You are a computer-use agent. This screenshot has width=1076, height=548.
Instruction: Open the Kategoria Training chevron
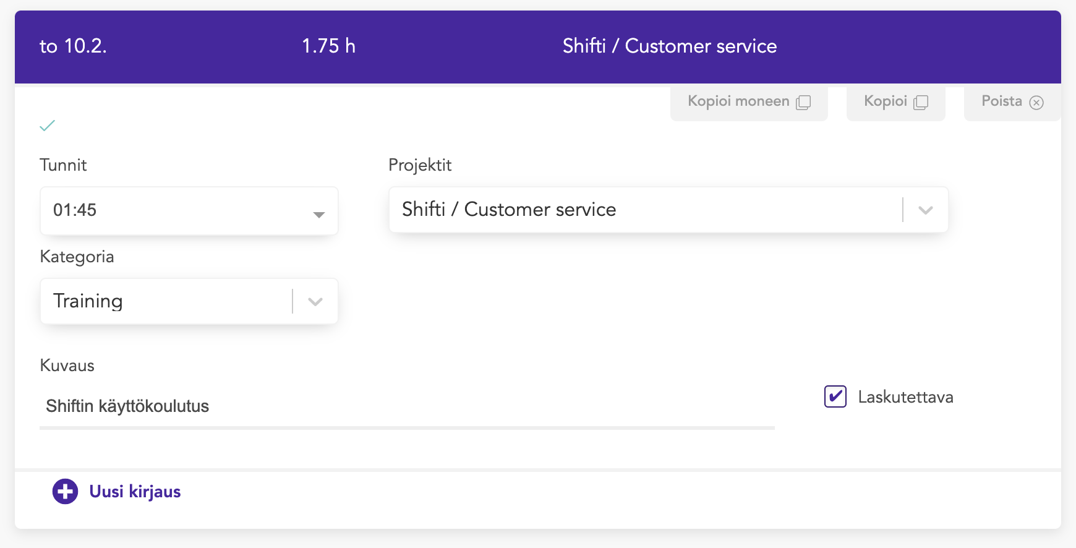pyautogui.click(x=315, y=302)
